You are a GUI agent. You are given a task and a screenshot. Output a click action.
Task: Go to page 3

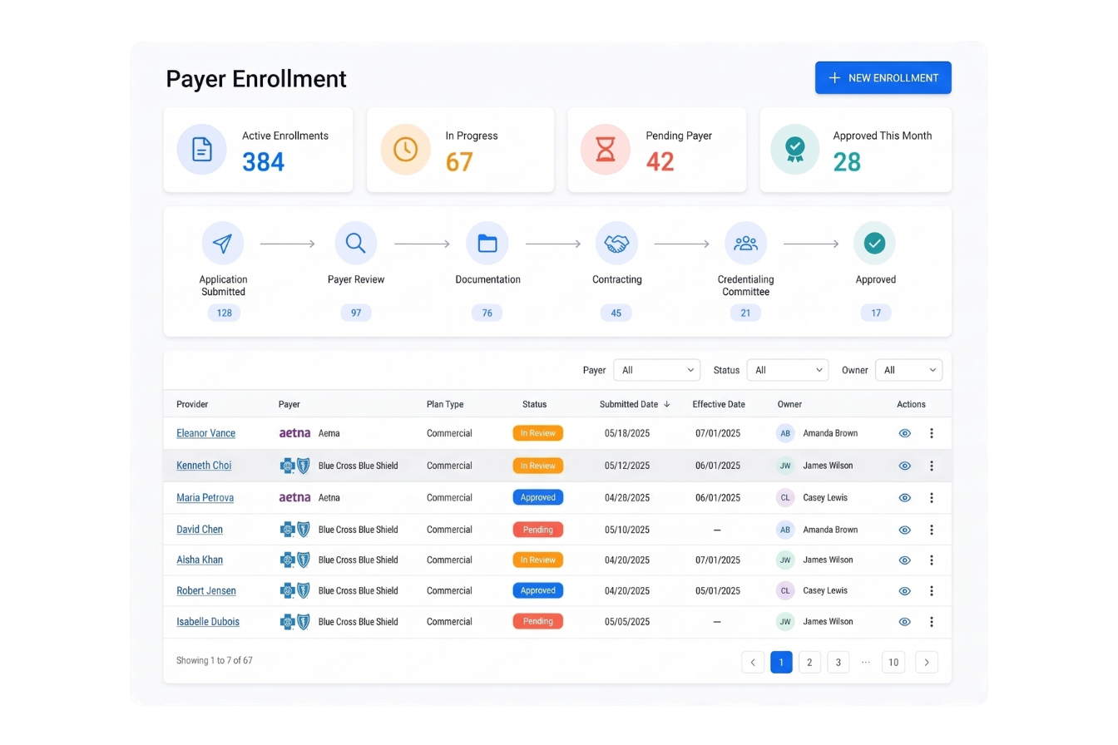click(838, 663)
